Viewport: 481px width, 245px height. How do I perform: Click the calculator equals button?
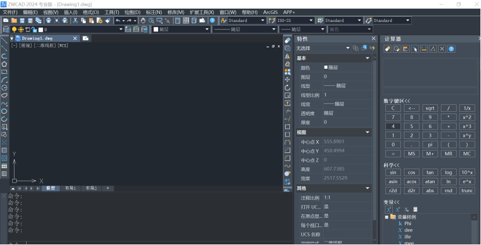tap(393, 153)
